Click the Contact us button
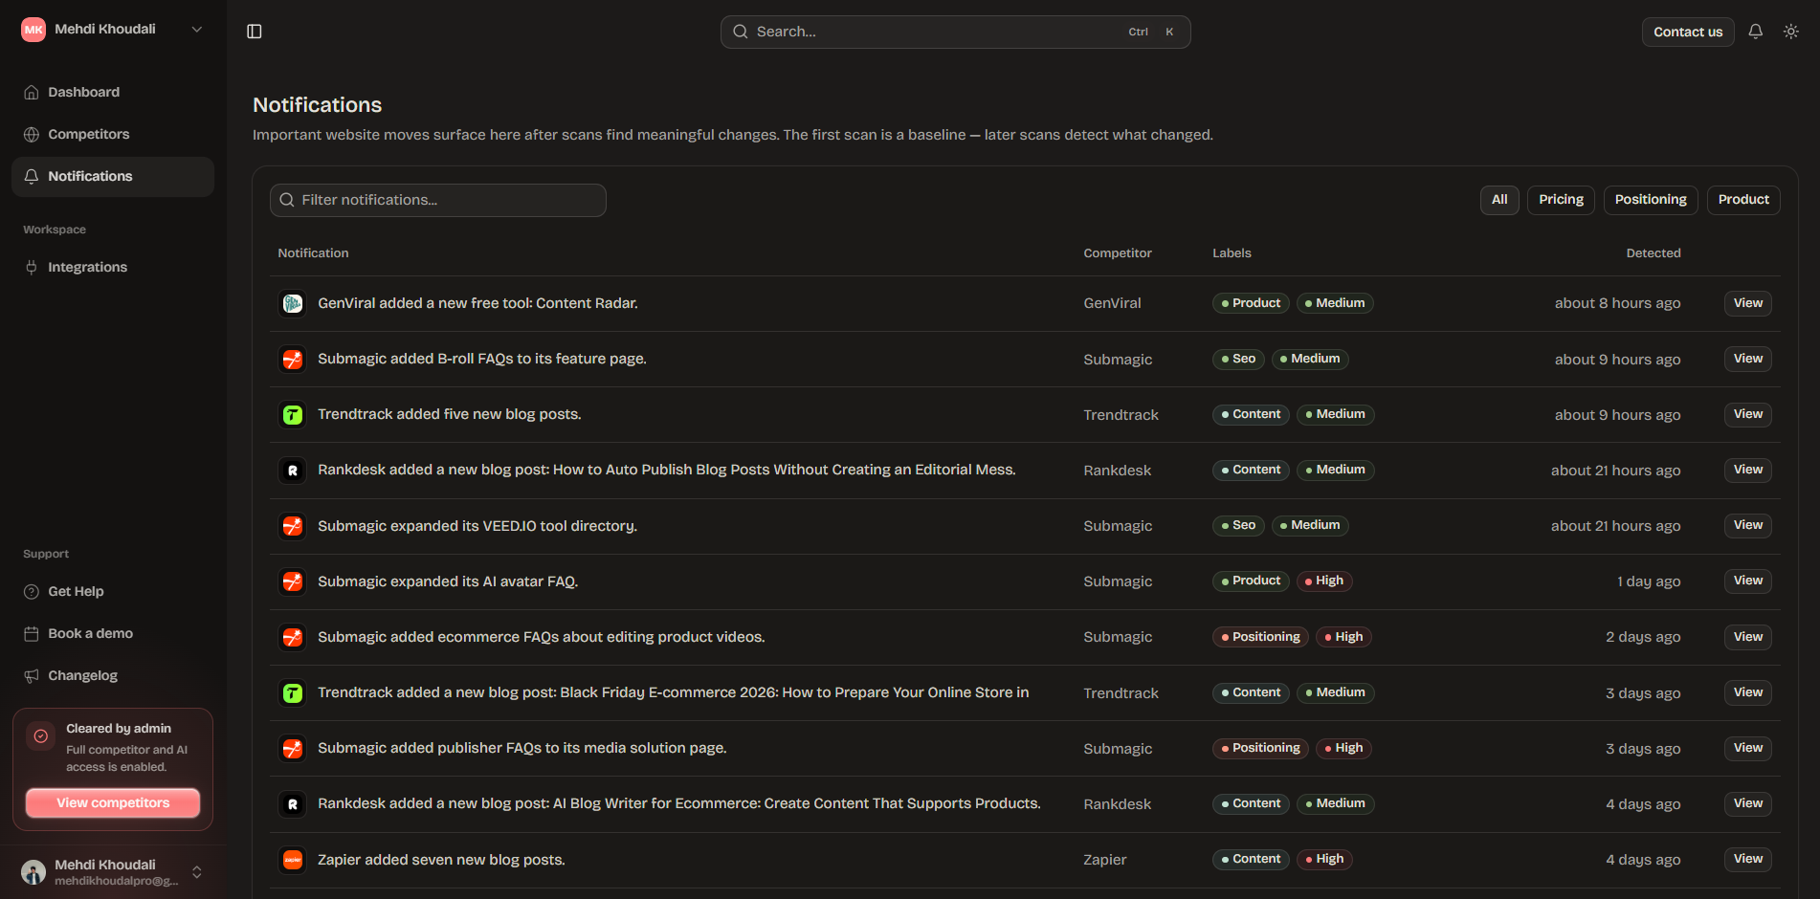 1688,32
